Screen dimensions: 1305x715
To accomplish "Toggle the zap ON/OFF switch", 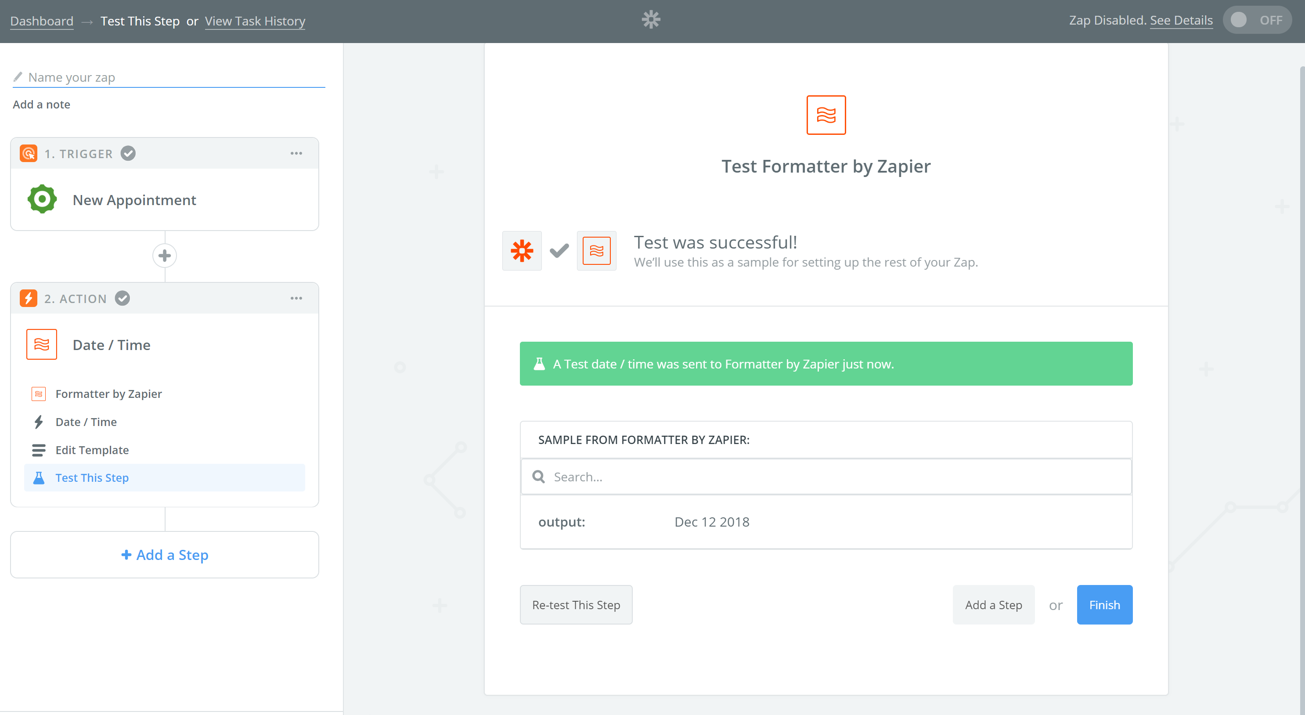I will (1257, 20).
